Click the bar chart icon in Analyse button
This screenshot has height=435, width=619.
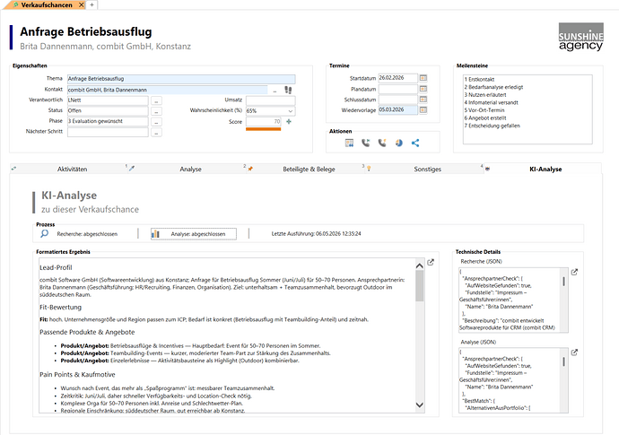(155, 234)
